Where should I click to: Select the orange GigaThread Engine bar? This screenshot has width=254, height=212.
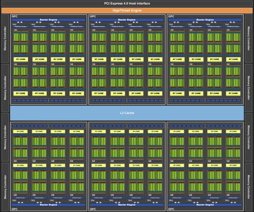point(127,11)
